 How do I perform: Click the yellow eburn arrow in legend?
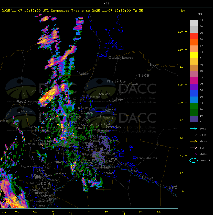[x=194, y=141]
